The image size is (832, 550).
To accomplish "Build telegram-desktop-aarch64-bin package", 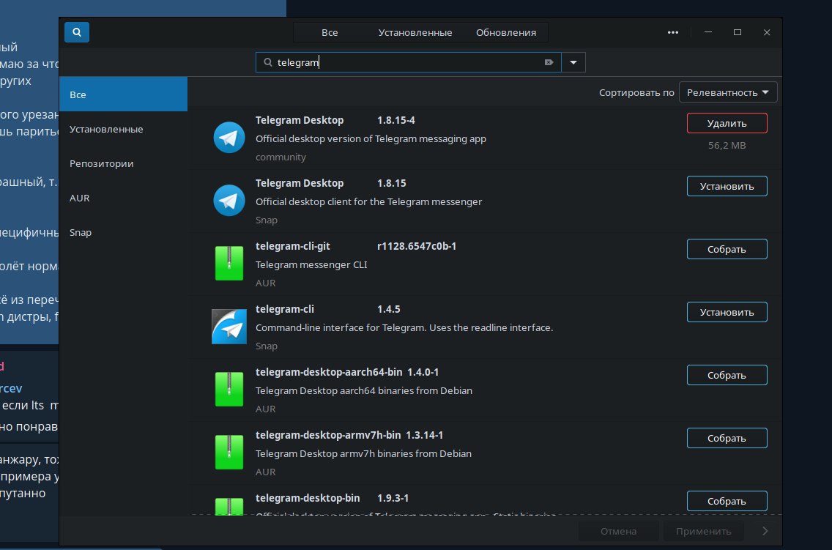I will [727, 376].
